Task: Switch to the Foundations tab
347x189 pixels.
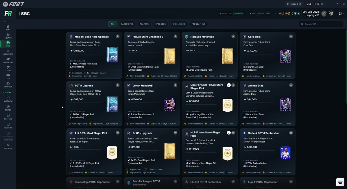Action: coord(199,24)
